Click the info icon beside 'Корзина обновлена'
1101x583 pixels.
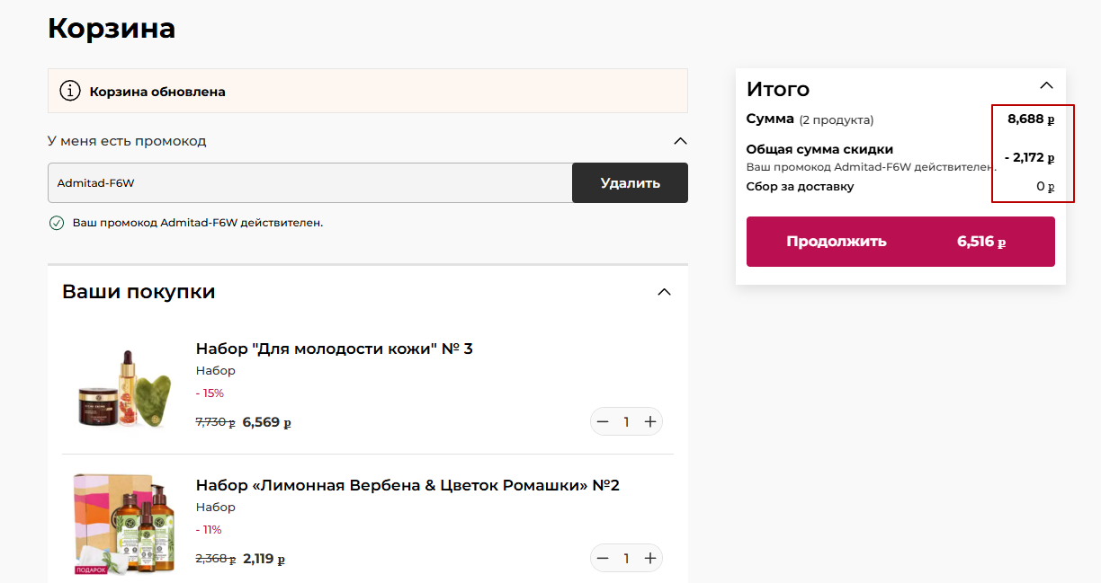[69, 91]
